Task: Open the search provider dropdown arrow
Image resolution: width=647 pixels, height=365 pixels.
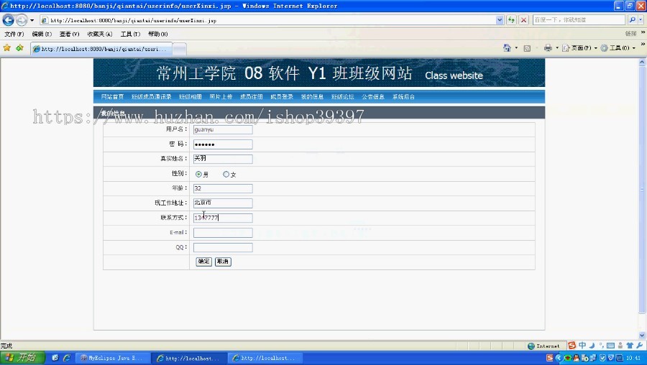Action: click(641, 20)
